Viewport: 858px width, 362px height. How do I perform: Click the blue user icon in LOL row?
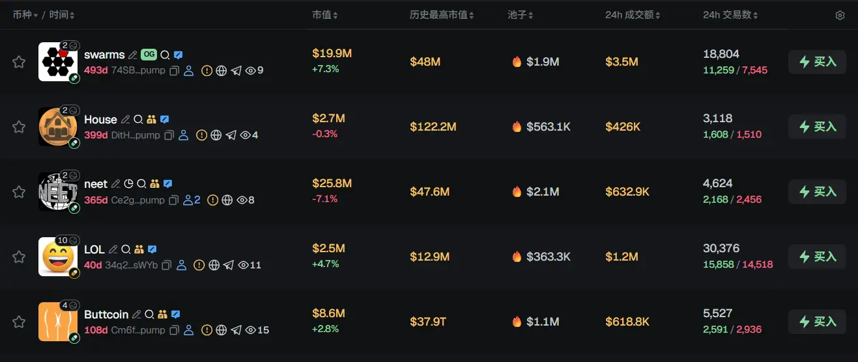point(182,266)
